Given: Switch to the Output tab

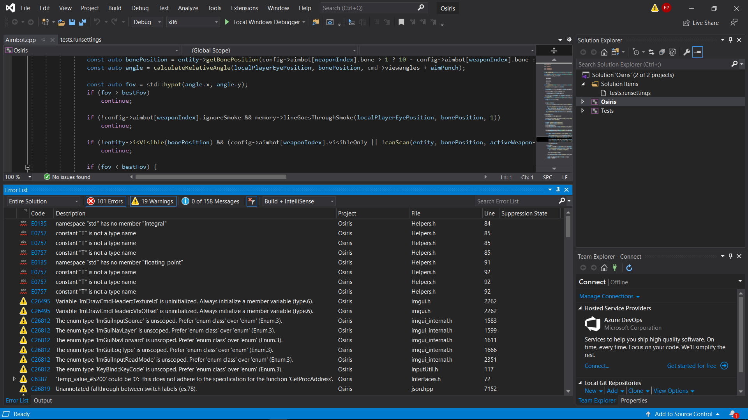Looking at the screenshot, I should click(43, 400).
